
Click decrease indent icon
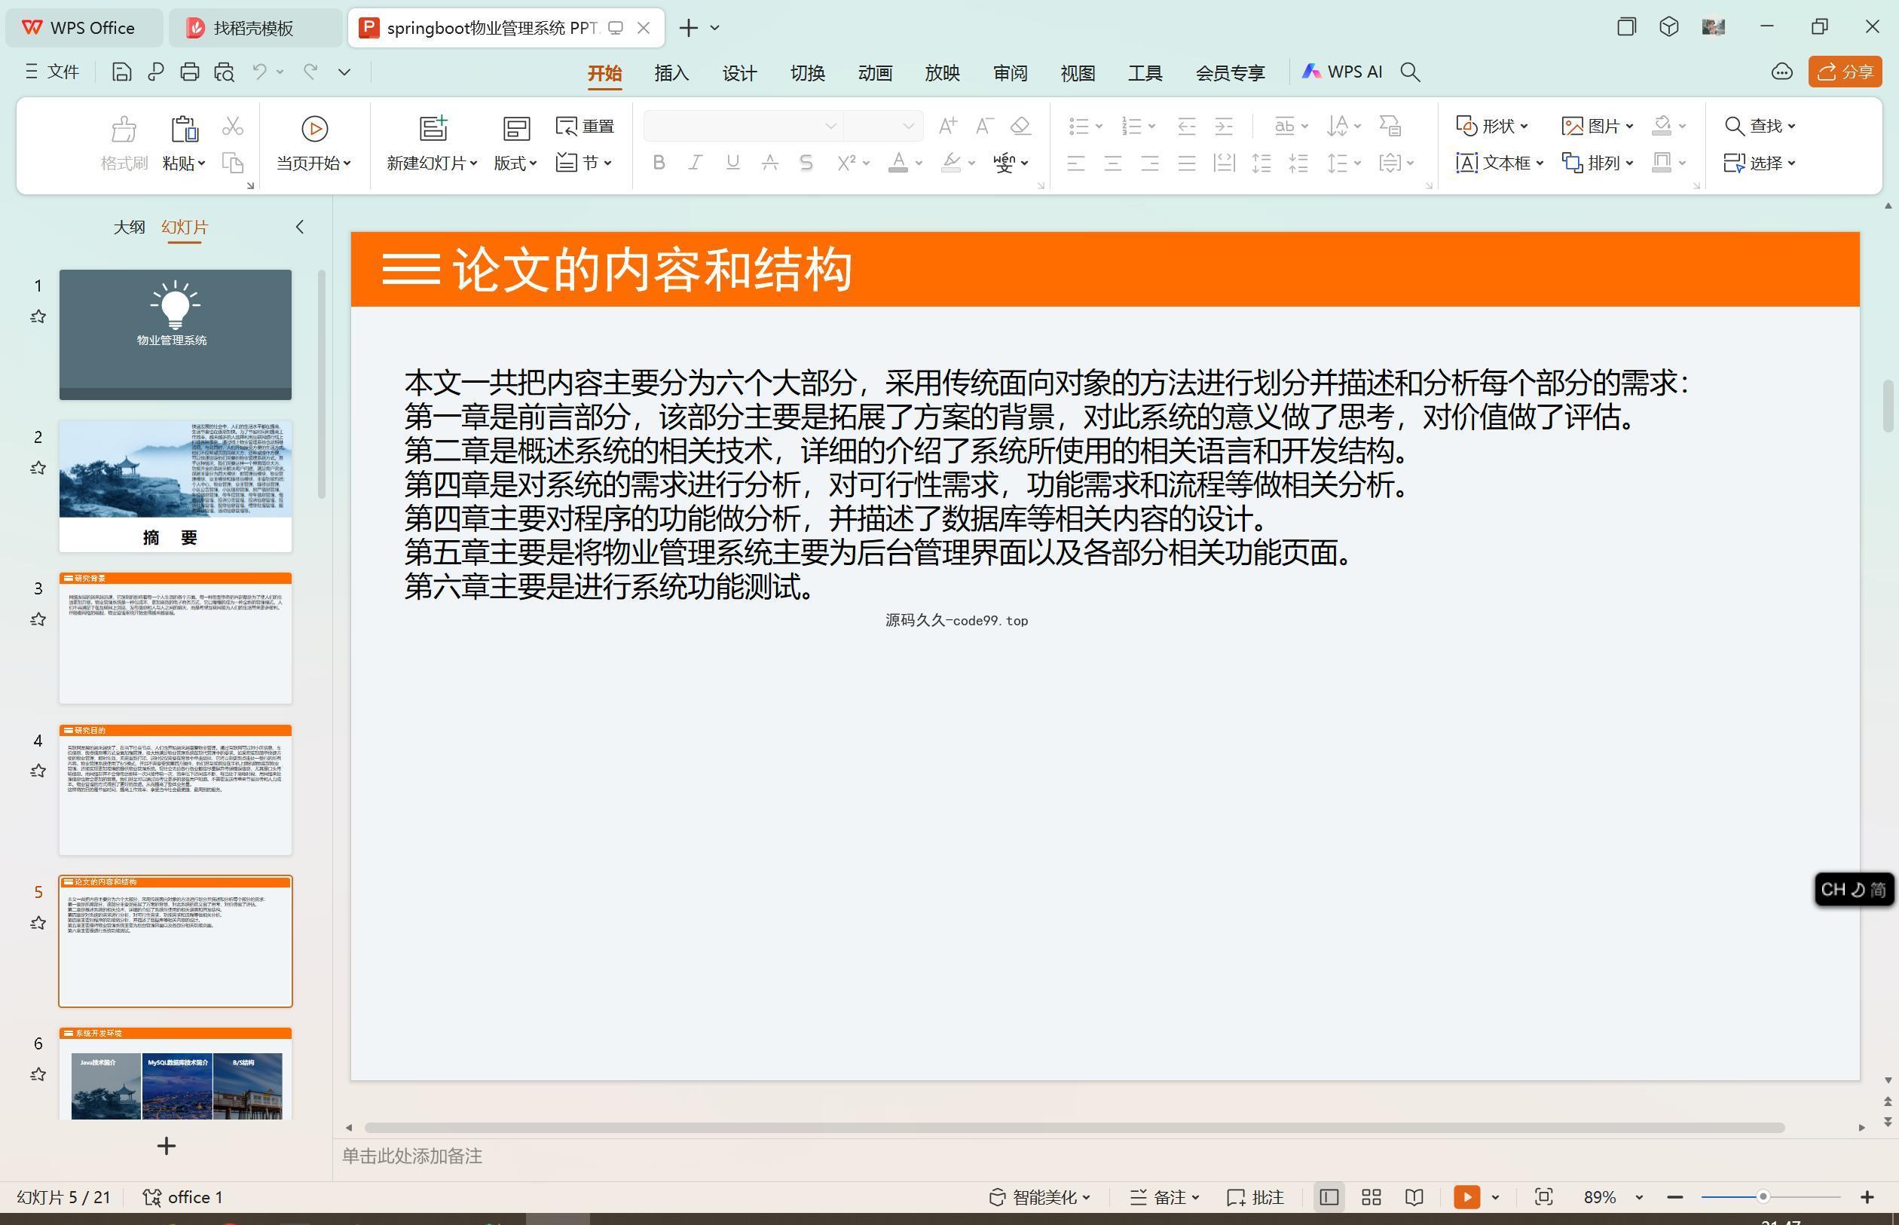1186,126
